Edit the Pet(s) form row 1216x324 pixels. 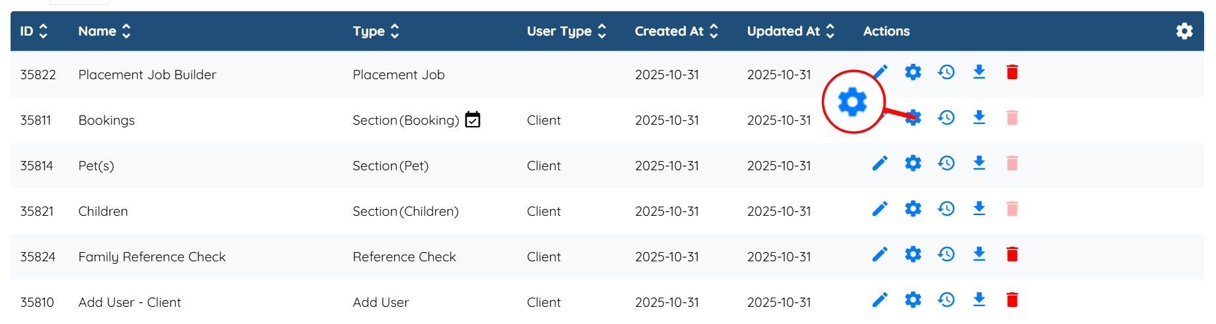pos(879,164)
